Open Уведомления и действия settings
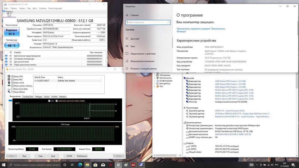The height and width of the screenshot is (168, 299). coord(143,54)
